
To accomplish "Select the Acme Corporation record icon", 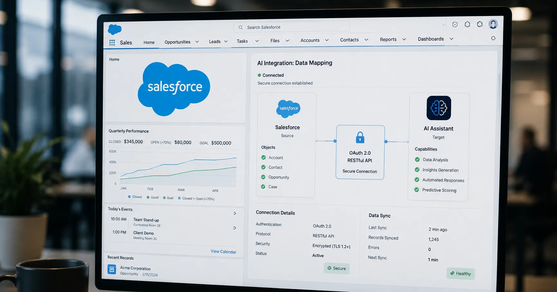I will [112, 269].
